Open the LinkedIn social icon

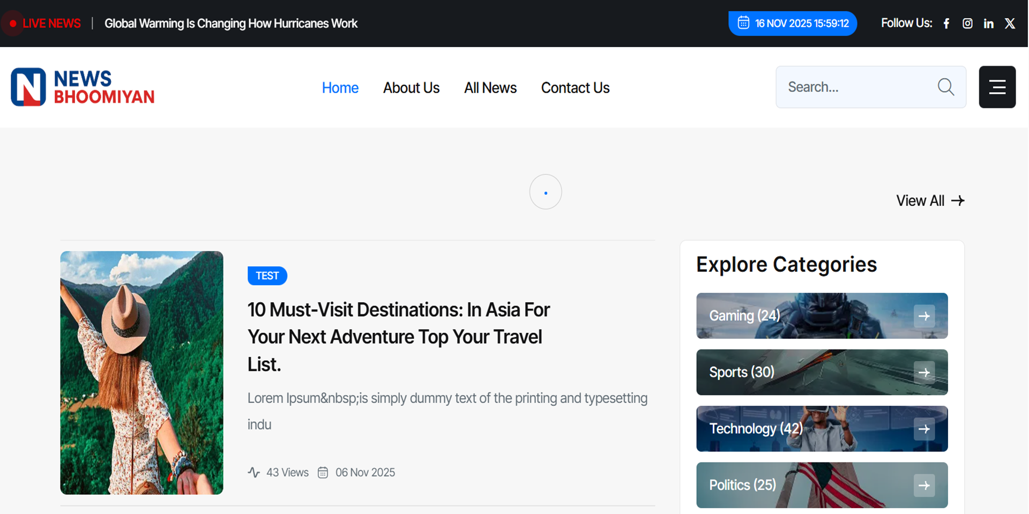click(x=989, y=24)
